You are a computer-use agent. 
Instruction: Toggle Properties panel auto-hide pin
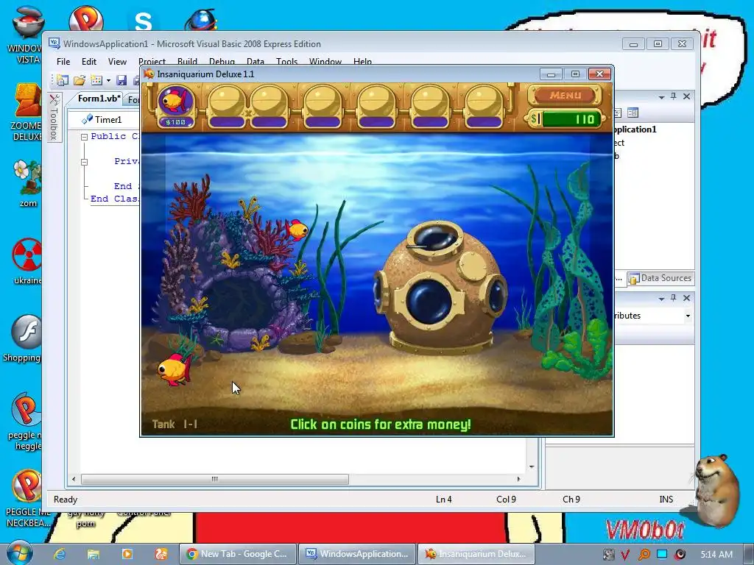(674, 299)
